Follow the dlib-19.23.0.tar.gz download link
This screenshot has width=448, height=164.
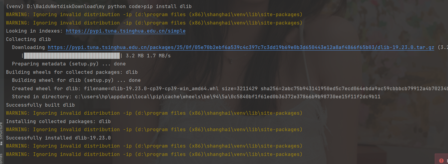tap(241, 47)
